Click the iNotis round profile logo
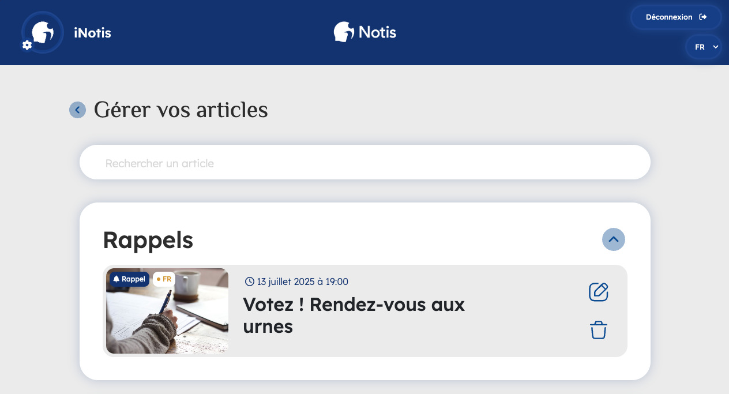Image resolution: width=729 pixels, height=394 pixels. tap(43, 32)
